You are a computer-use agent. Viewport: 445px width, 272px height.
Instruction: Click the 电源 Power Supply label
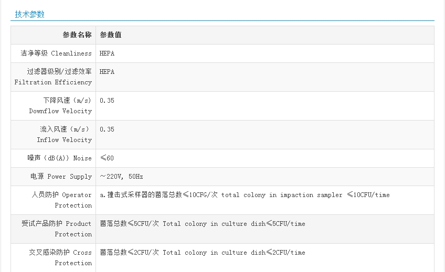click(61, 177)
